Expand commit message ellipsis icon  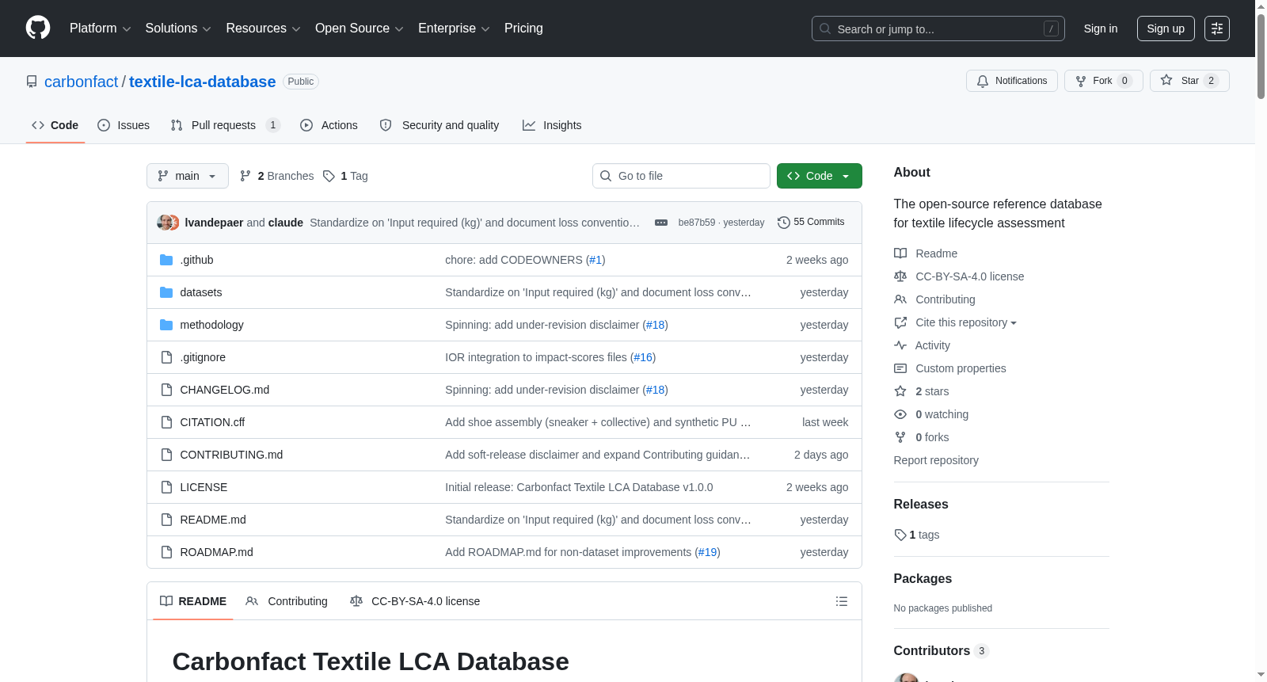coord(661,223)
